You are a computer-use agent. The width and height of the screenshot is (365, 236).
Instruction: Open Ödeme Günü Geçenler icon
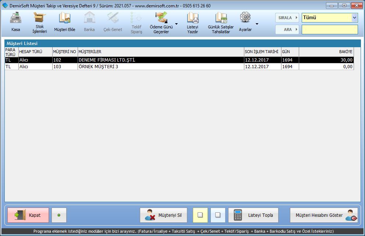pyautogui.click(x=161, y=18)
